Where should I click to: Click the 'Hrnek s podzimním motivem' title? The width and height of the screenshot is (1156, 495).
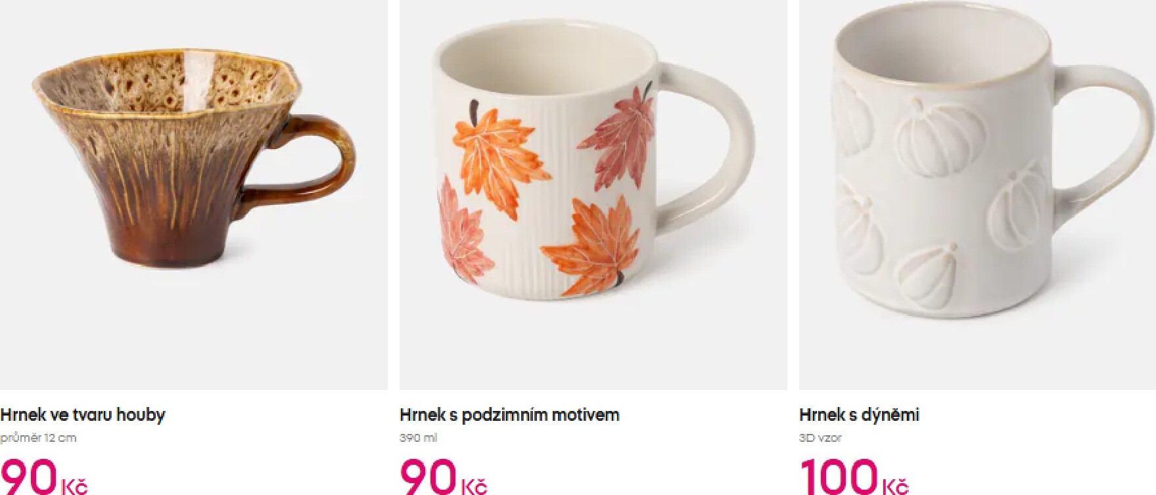pos(509,415)
